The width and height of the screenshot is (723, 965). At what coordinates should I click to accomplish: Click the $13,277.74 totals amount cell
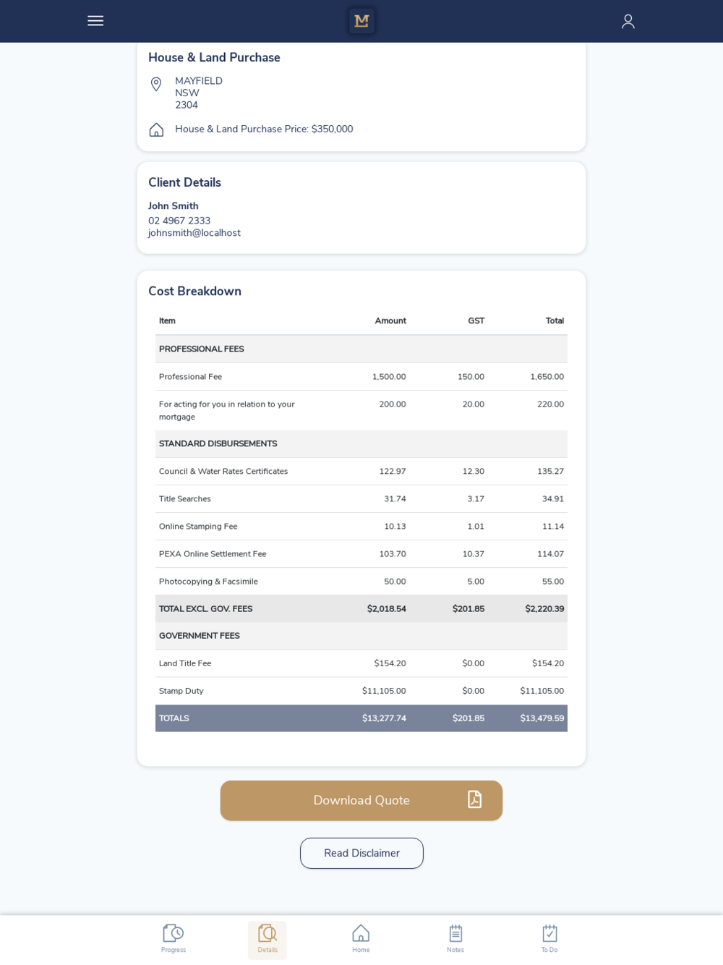click(384, 718)
